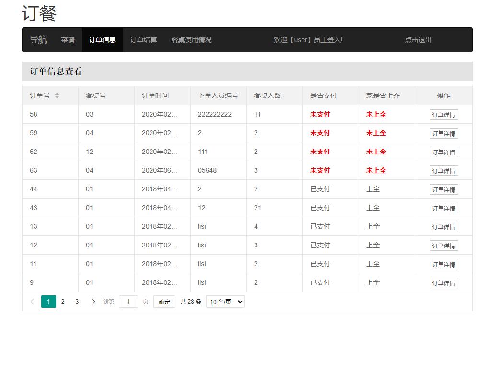Switch to 订单结算 tab
Image resolution: width=500 pixels, height=386 pixels.
click(x=143, y=40)
